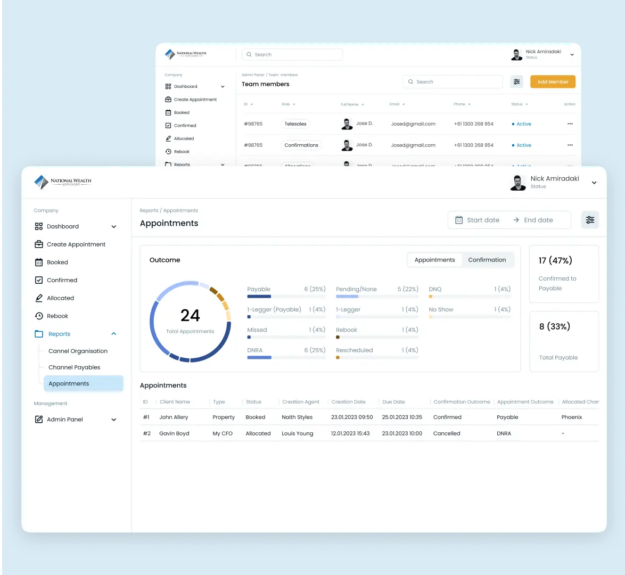Click the Team members list search field

[x=453, y=82]
